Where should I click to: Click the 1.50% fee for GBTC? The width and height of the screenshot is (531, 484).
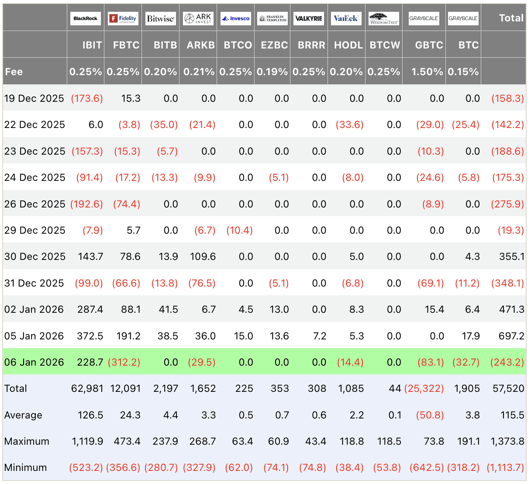tap(428, 72)
